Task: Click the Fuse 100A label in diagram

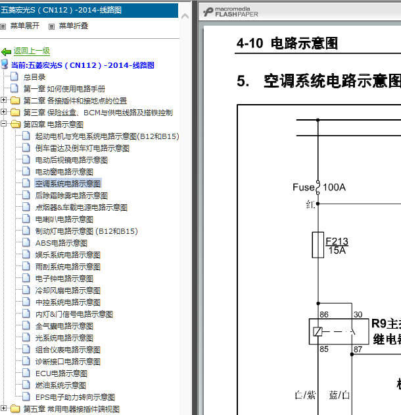Action: (x=319, y=187)
